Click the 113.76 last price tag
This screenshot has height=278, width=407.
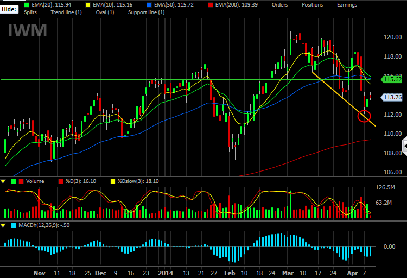(x=391, y=97)
